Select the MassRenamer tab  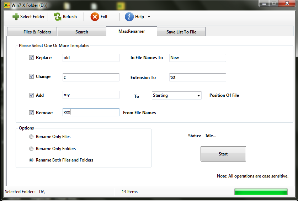coord(132,31)
